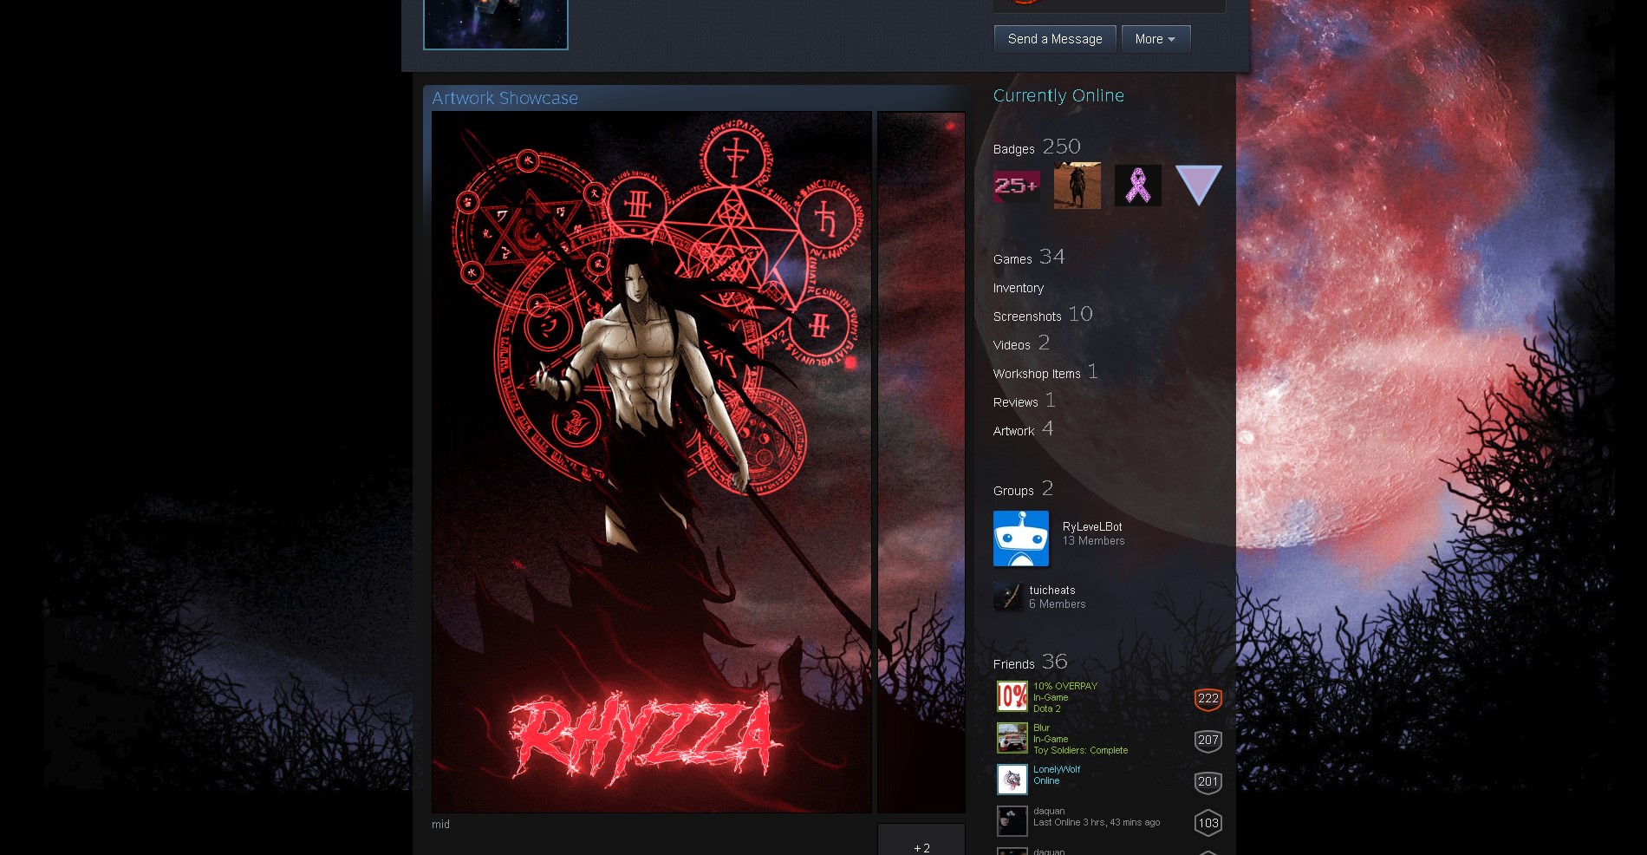The image size is (1647, 855).
Task: Open LonelyWolf friend avatar
Action: [1012, 780]
